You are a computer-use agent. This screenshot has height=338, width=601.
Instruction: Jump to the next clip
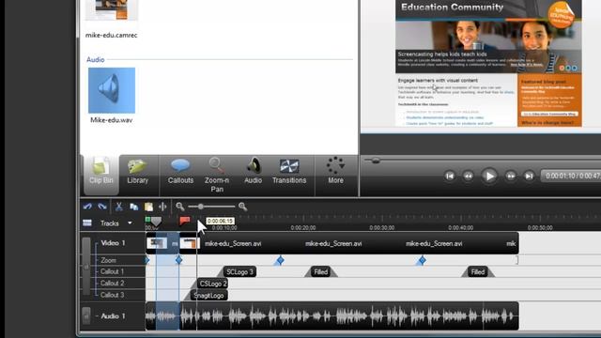coord(529,176)
